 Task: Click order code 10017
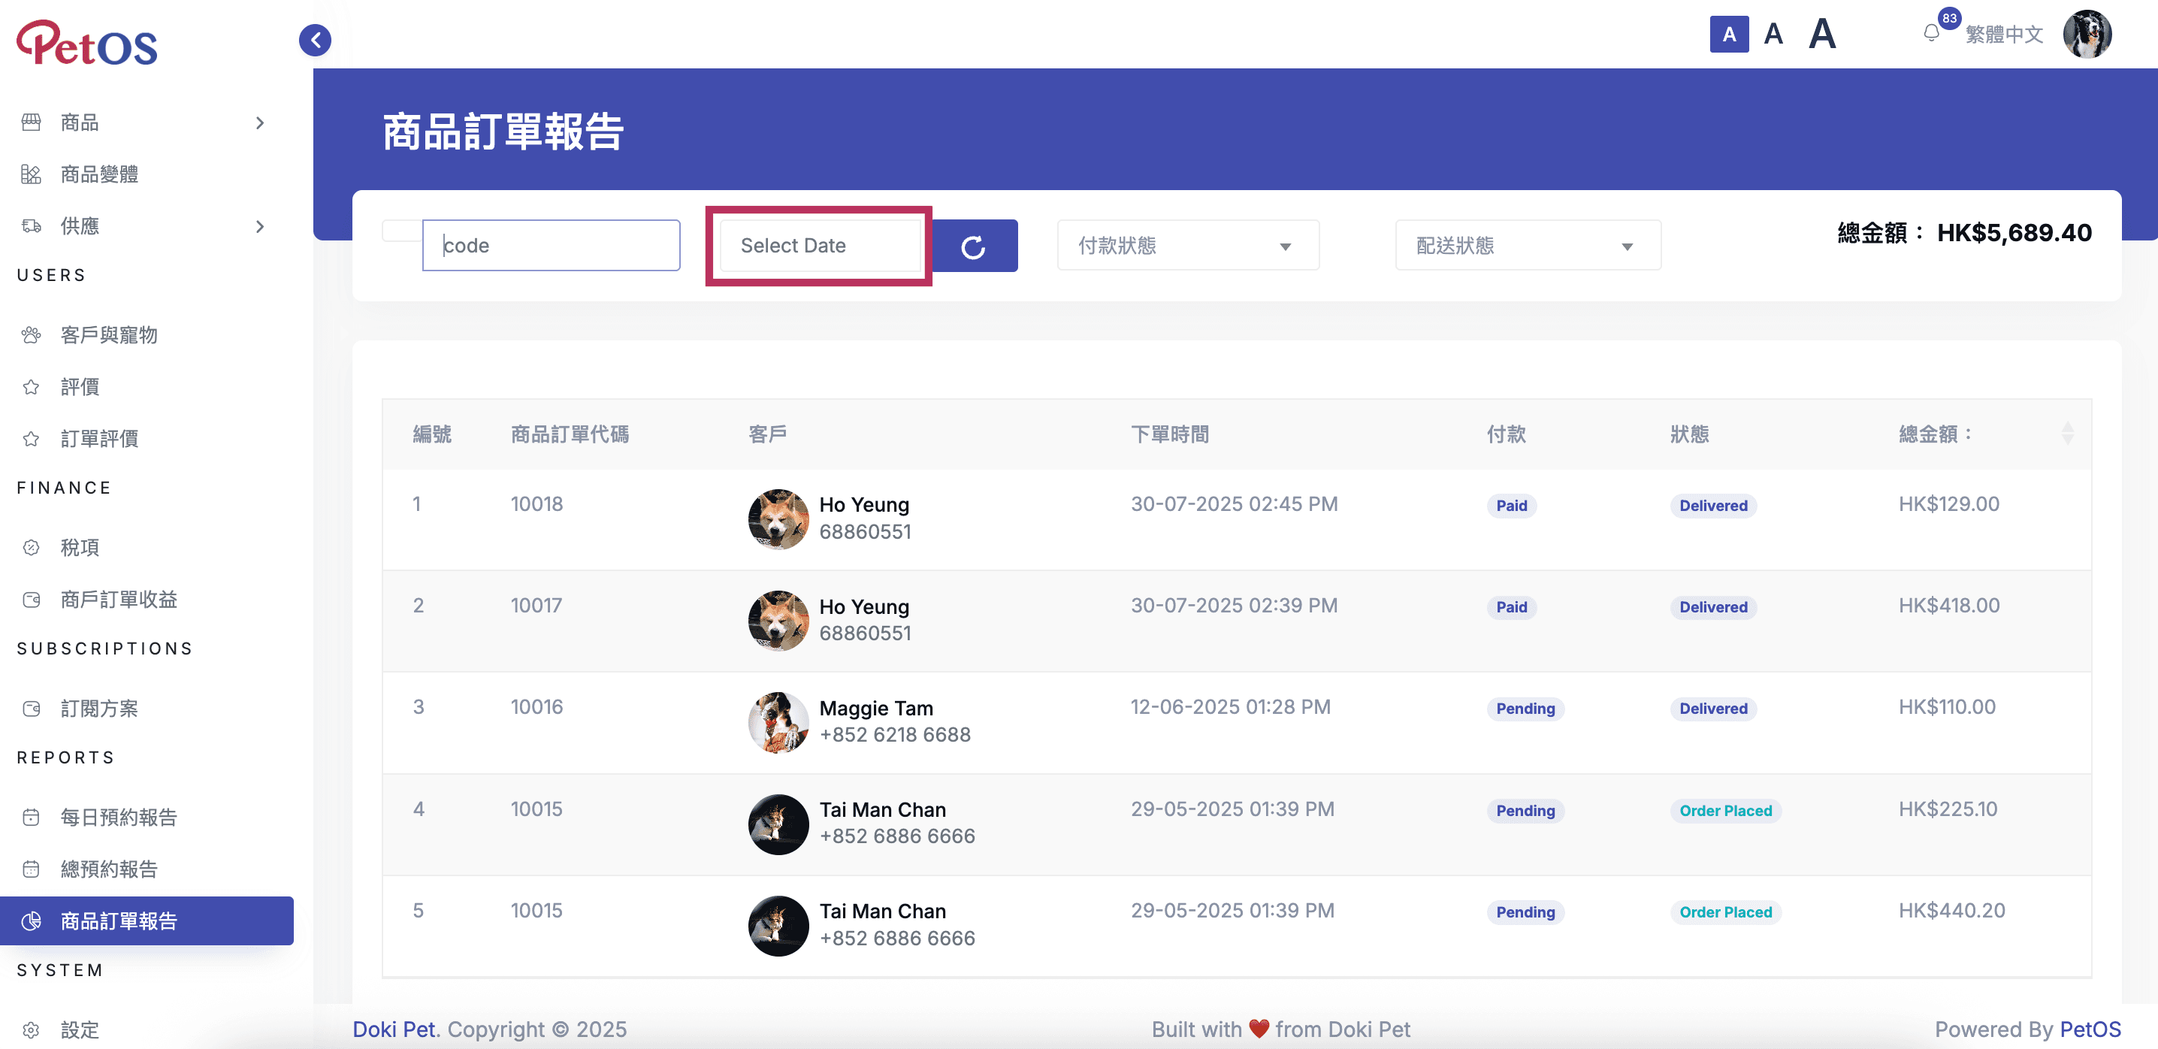coord(536,606)
